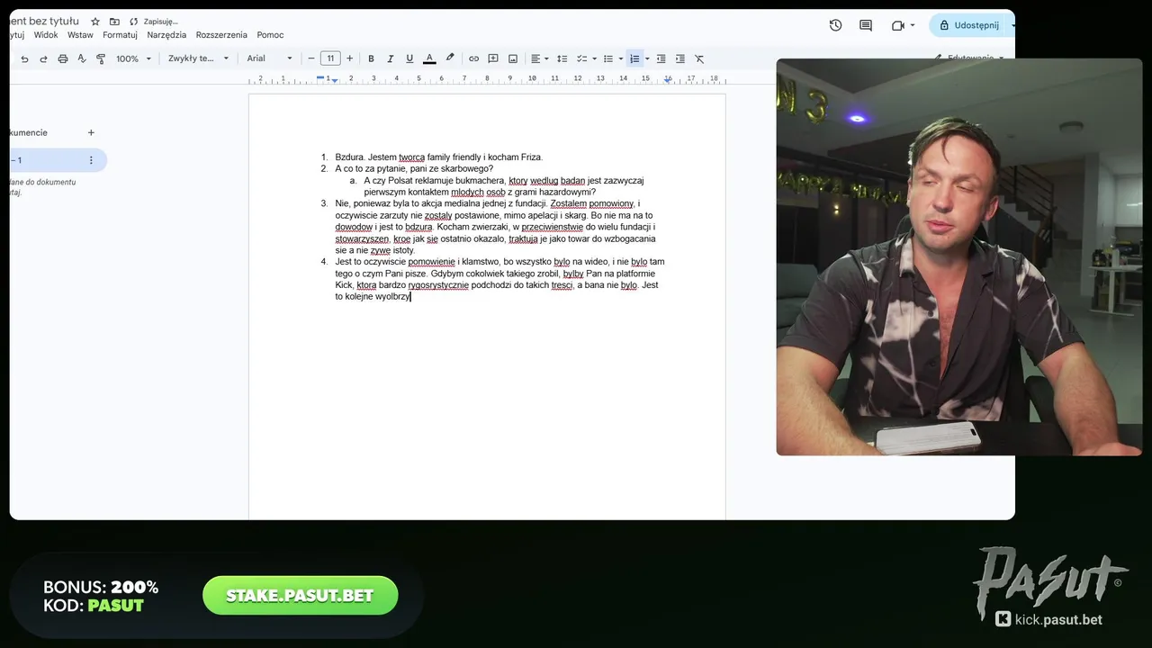Start a video meeting
This screenshot has width=1152, height=648.
897,25
